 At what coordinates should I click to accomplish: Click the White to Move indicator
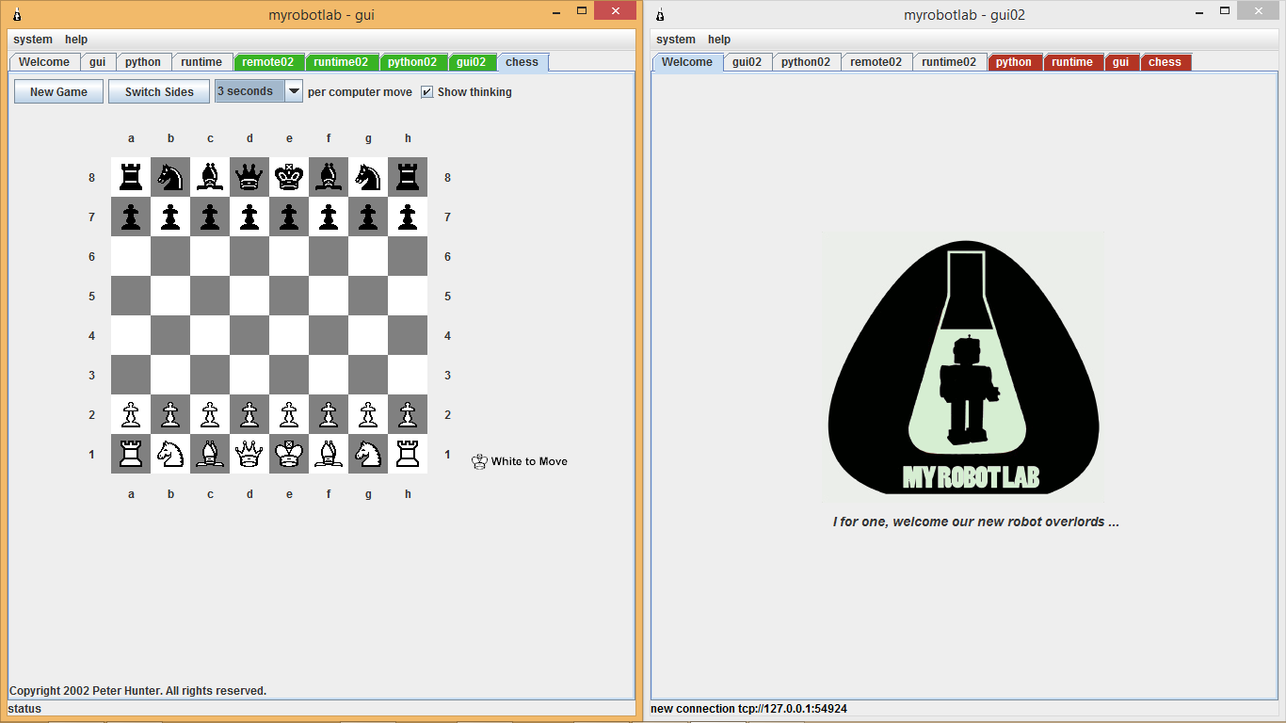coord(520,461)
